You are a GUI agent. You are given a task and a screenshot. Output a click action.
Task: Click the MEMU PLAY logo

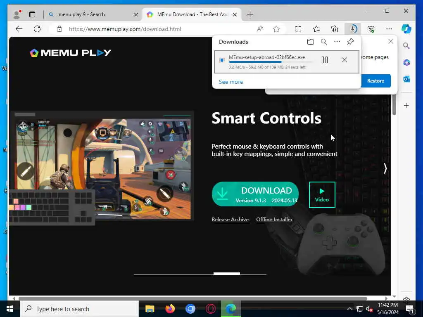click(70, 52)
